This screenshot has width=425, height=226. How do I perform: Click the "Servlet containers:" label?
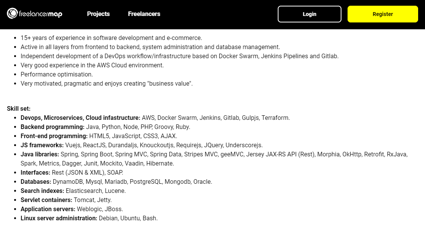(x=46, y=200)
